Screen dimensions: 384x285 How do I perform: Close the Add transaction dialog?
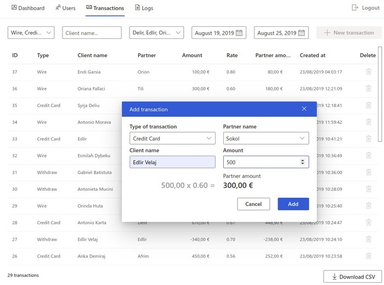pos(304,109)
